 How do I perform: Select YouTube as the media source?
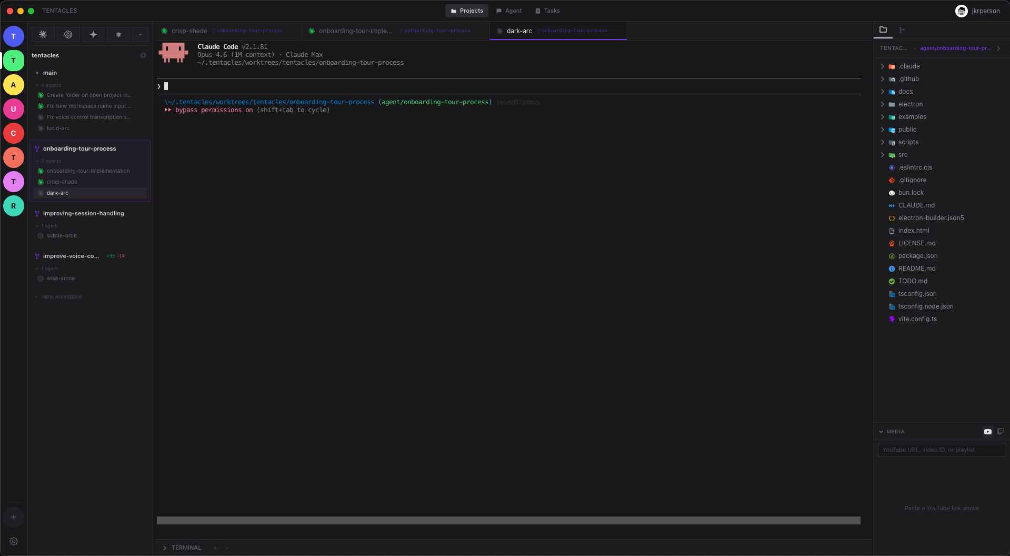987,432
